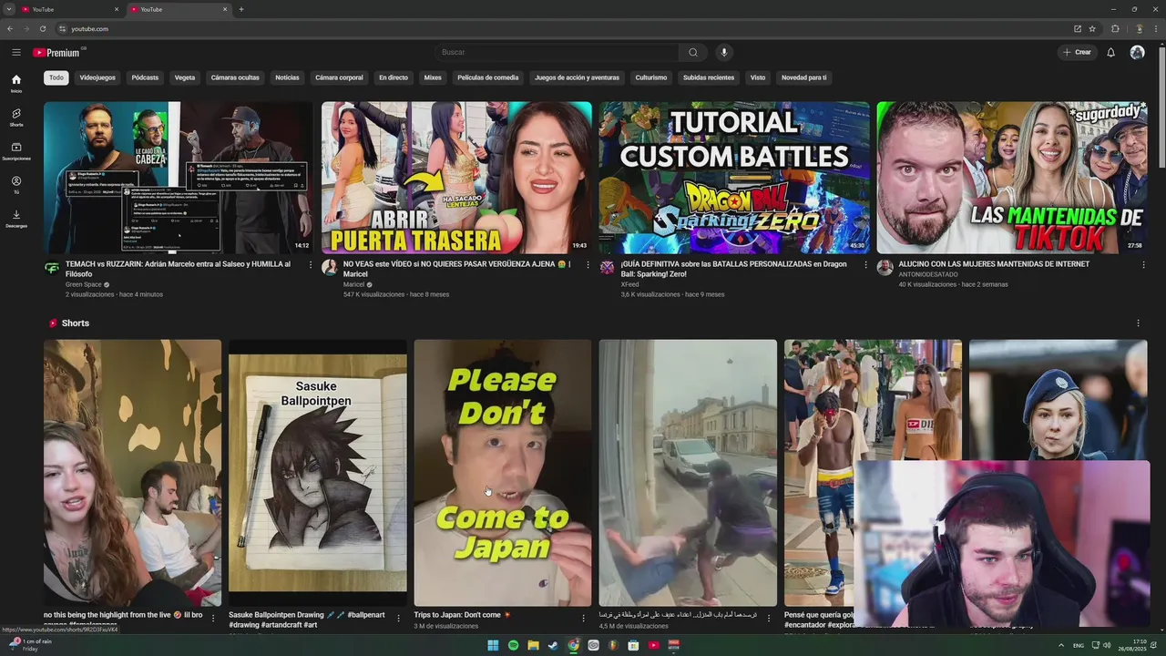Select the Subidas recientes filter chip
Image resolution: width=1166 pixels, height=656 pixels.
click(709, 77)
